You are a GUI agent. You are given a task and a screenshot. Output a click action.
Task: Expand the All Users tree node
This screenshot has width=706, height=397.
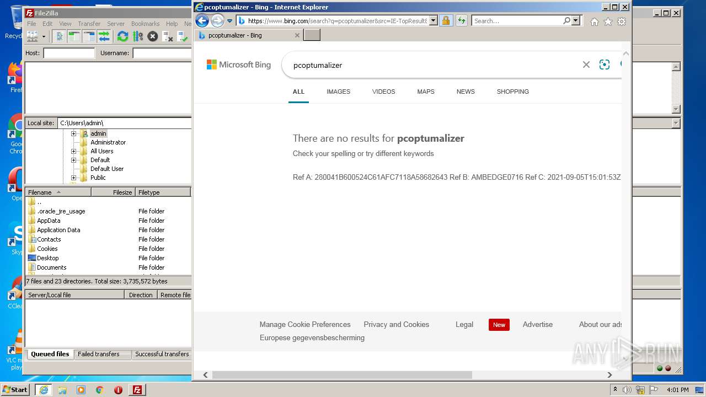(73, 151)
